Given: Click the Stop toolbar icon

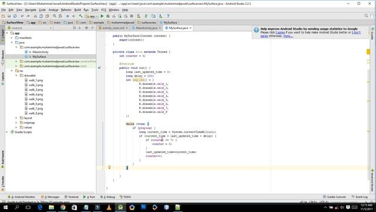Looking at the screenshot, I should pos(132,16).
